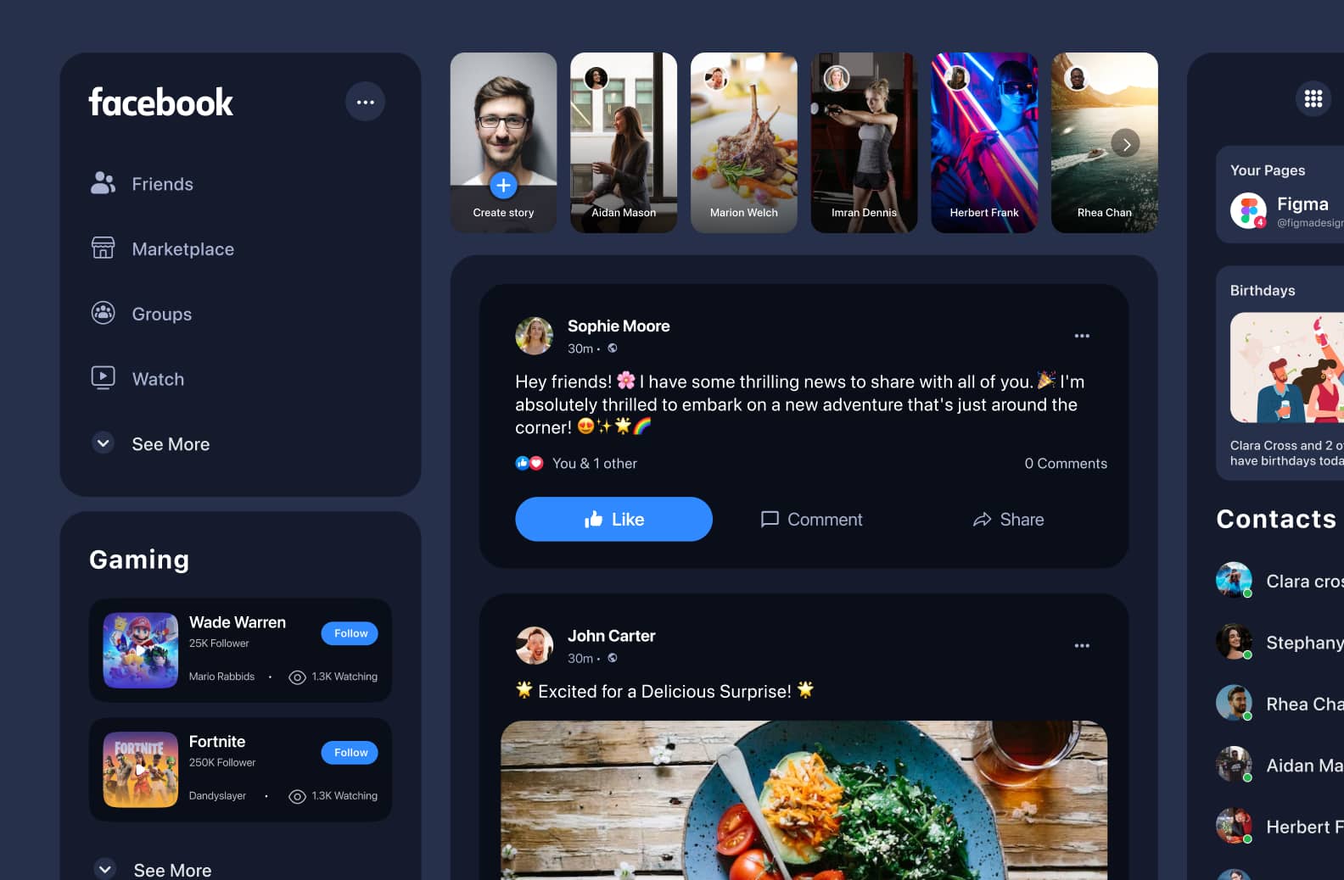Open Herbert Frank's story
The height and width of the screenshot is (880, 1344).
984,142
